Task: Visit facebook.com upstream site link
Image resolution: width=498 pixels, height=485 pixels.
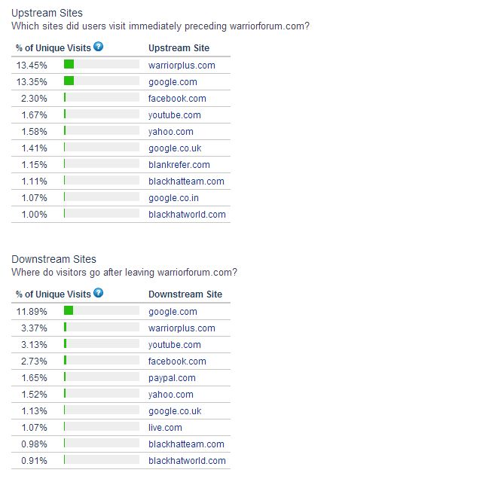Action: pyautogui.click(x=177, y=99)
